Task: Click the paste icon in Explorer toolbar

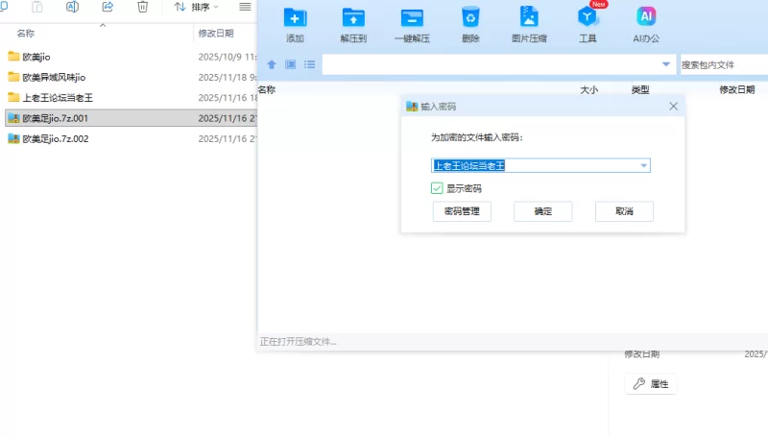Action: click(x=37, y=7)
